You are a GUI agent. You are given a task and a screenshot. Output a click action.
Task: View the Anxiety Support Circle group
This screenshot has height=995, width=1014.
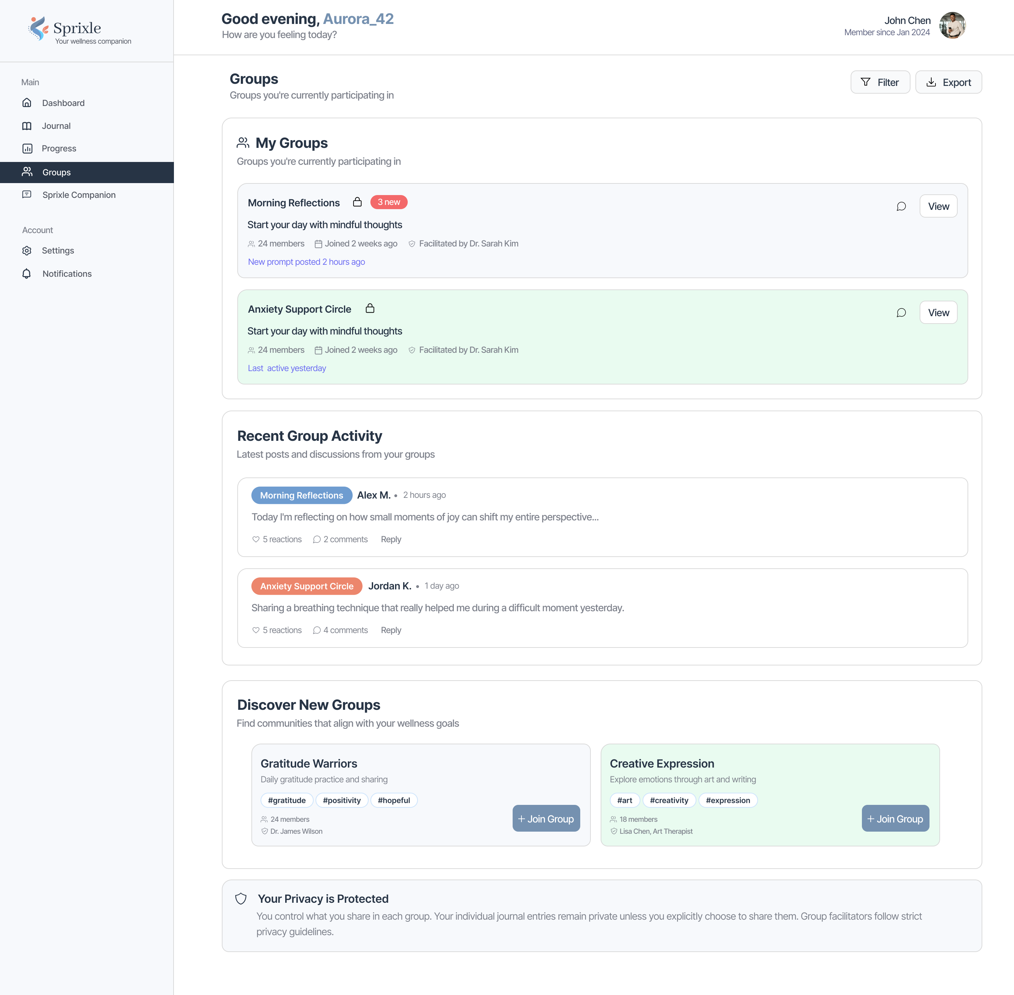[938, 313]
